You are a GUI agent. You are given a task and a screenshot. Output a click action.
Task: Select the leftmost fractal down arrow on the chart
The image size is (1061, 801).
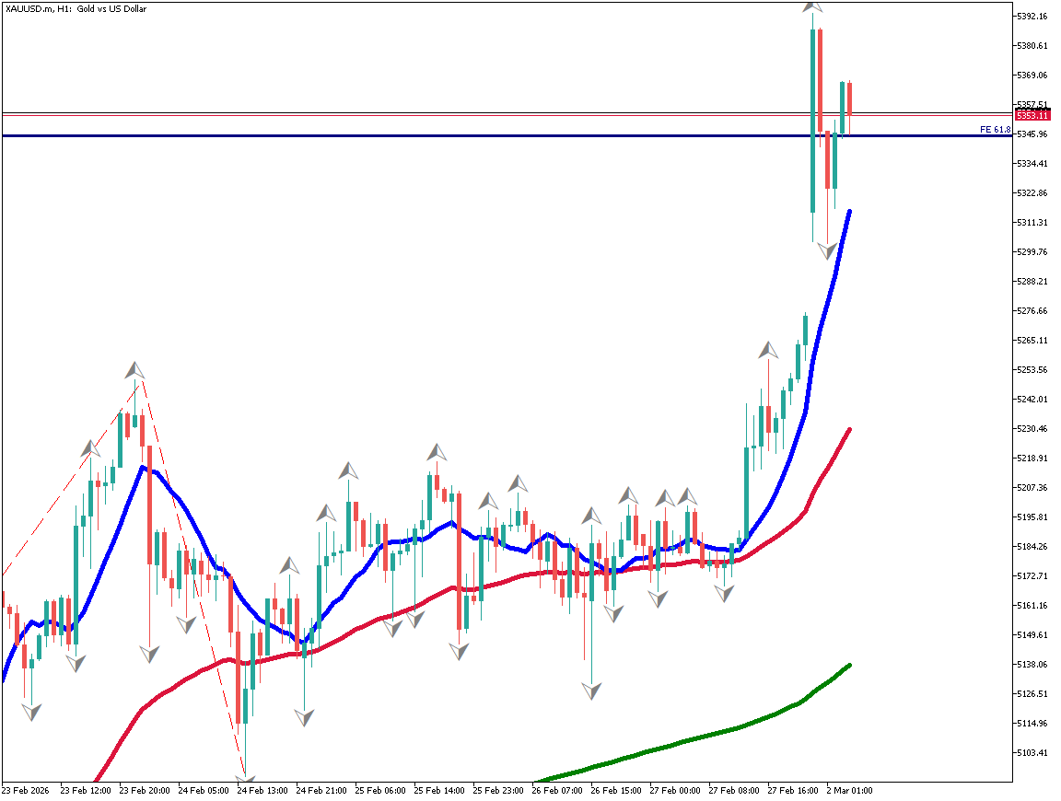point(31,712)
